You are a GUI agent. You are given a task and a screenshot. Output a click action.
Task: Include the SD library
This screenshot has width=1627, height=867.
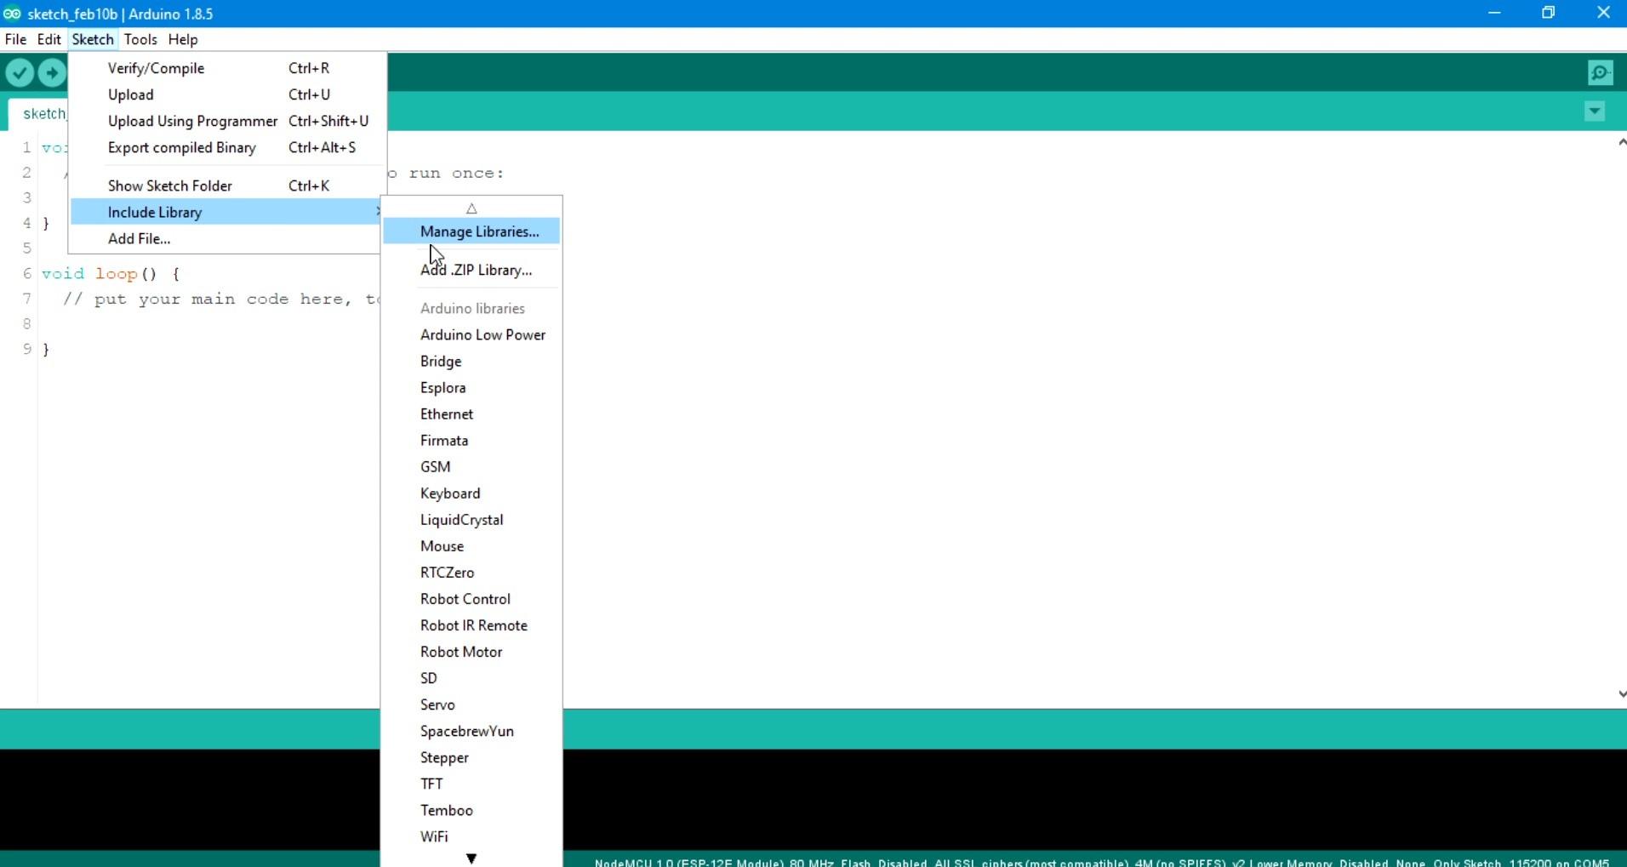[471, 677]
